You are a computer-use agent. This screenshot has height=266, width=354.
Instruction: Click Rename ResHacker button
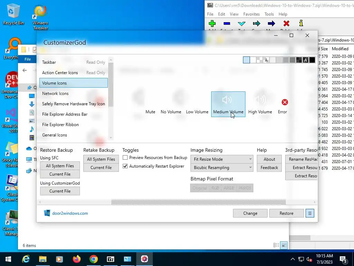[301, 159]
